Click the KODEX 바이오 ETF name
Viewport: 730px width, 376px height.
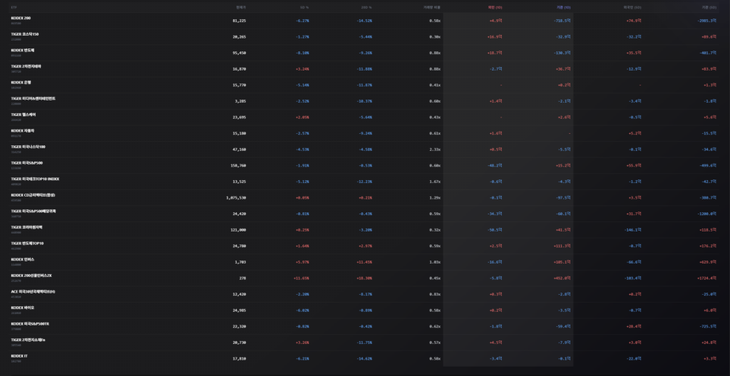click(x=22, y=308)
